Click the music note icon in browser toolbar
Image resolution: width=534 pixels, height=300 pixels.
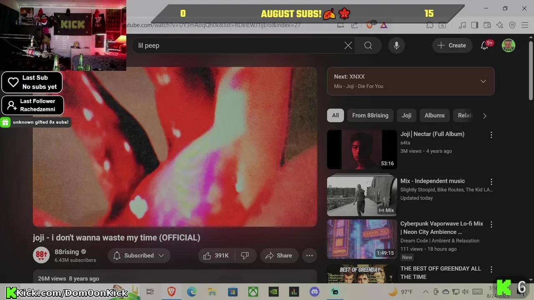(x=462, y=25)
